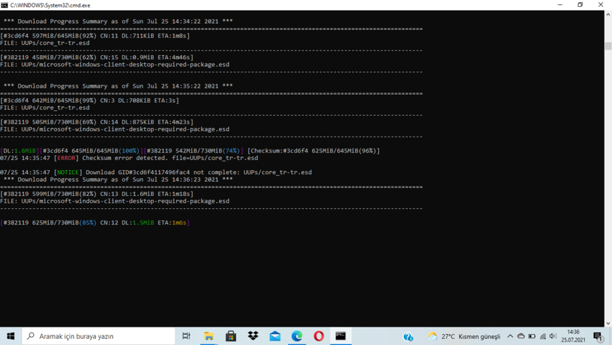Click the '505MiB/730MiB(69%)' progress line
The height and width of the screenshot is (345, 612).
click(97, 122)
